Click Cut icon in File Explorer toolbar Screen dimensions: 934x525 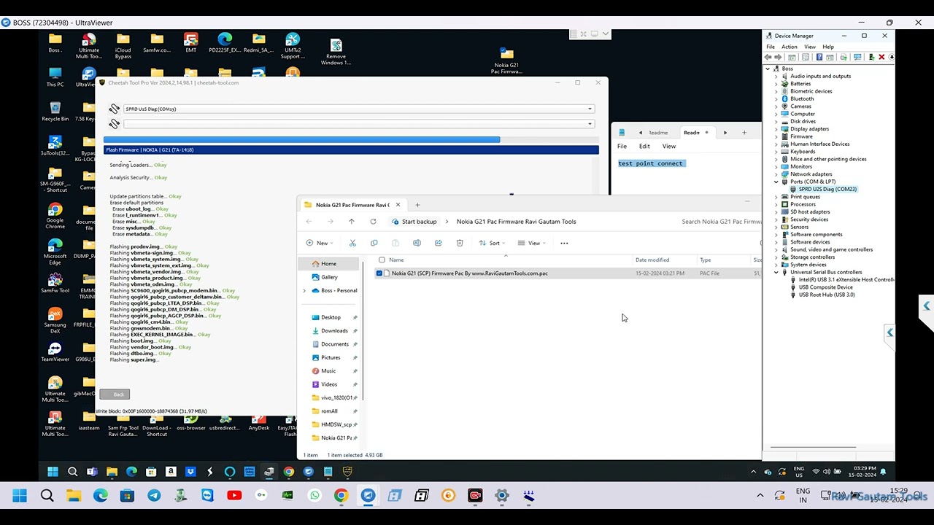(x=352, y=243)
